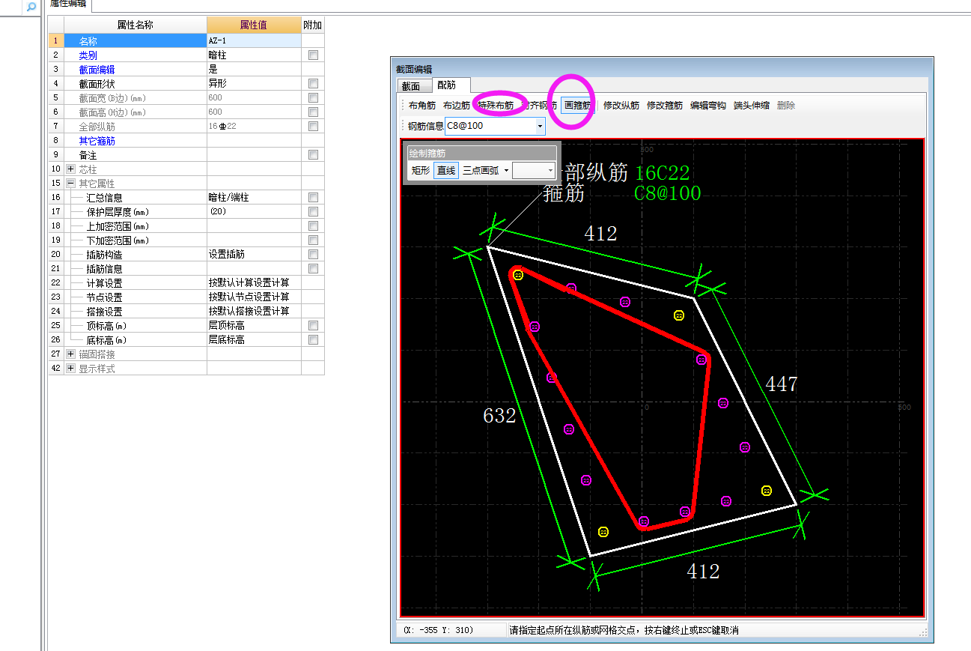Tick the 附加 checkbox for 插筋构造
Image resolution: width=971 pixels, height=651 pixels.
[313, 254]
